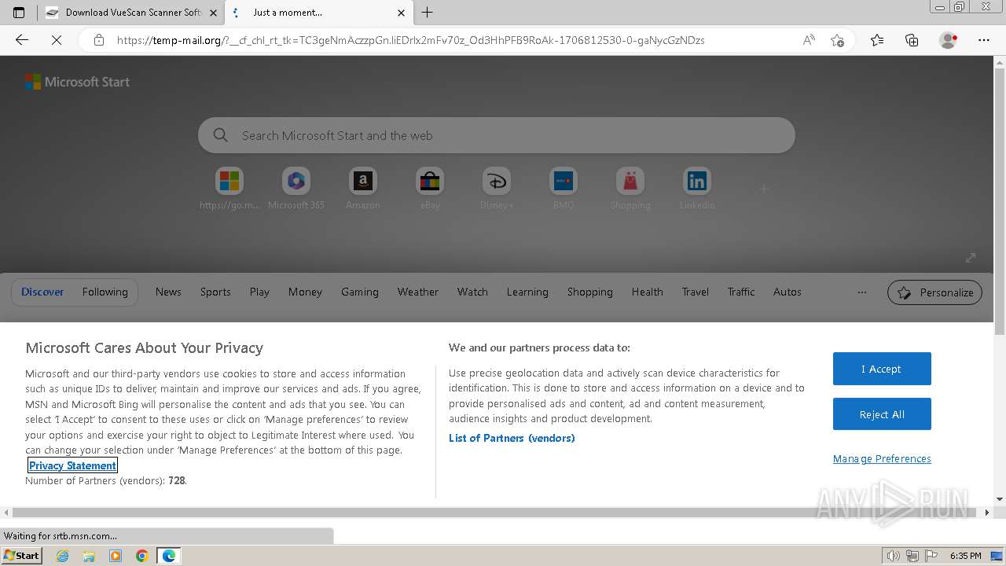Image resolution: width=1006 pixels, height=566 pixels.
Task: Open the Gaming category
Action: pyautogui.click(x=360, y=292)
